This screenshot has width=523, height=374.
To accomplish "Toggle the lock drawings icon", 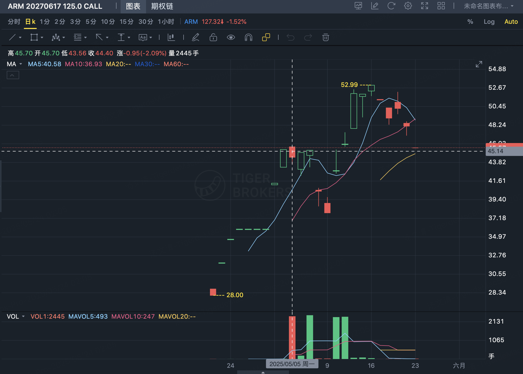I will coord(213,38).
